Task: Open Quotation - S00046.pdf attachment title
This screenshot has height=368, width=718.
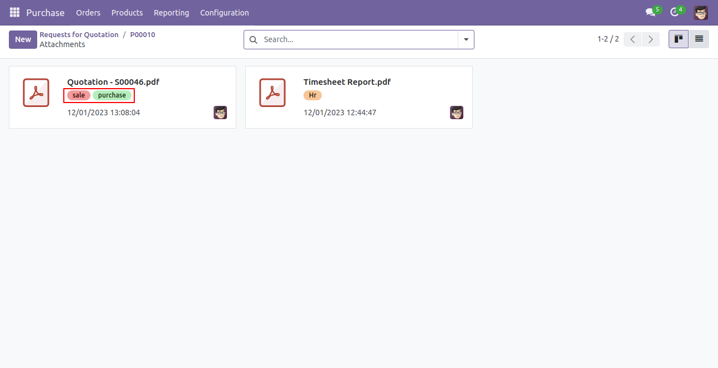Action: point(113,82)
